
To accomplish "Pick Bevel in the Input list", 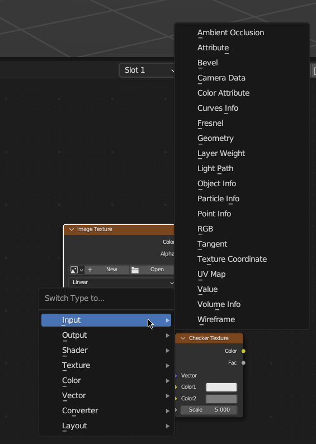I will click(x=242, y=63).
